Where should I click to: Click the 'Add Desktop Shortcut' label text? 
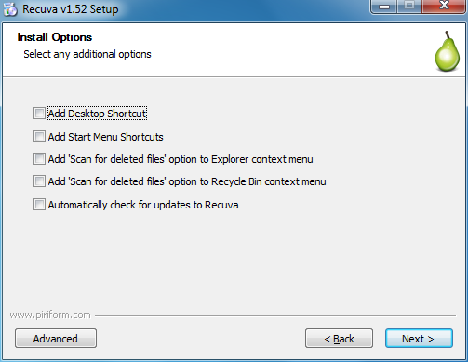[97, 114]
